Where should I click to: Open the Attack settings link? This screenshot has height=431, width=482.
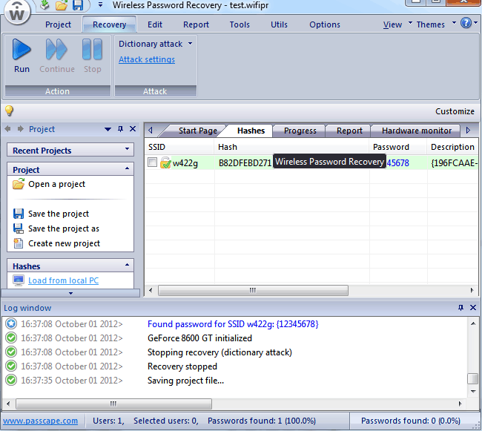coord(147,59)
